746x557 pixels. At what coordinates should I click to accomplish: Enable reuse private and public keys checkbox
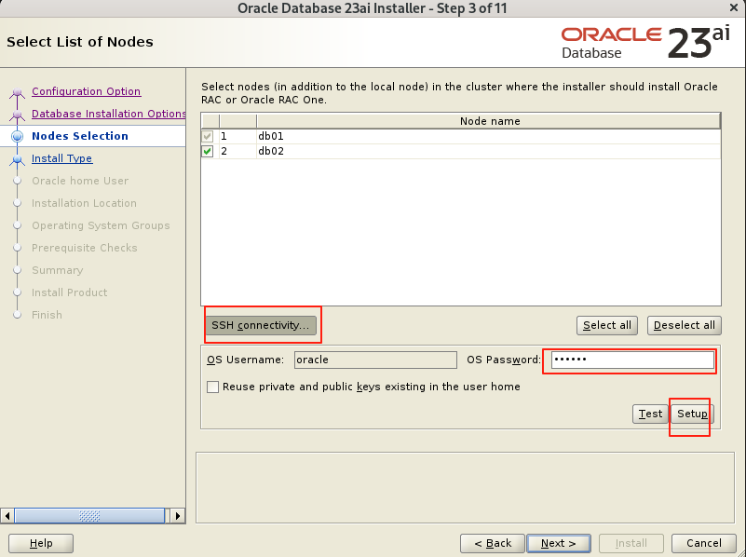(212, 387)
